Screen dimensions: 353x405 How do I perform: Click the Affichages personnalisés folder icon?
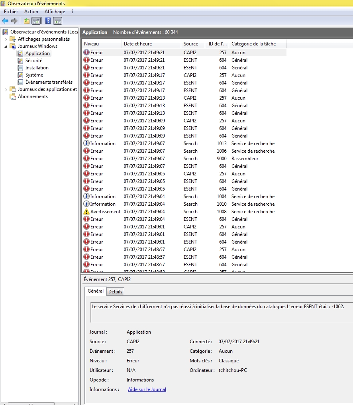pyautogui.click(x=13, y=39)
